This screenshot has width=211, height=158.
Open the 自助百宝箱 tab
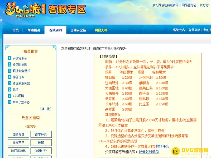(x=78, y=30)
